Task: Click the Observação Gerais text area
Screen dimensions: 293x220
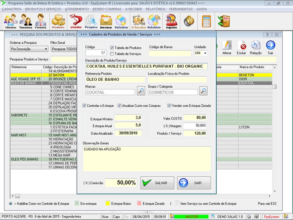Action: (x=146, y=159)
